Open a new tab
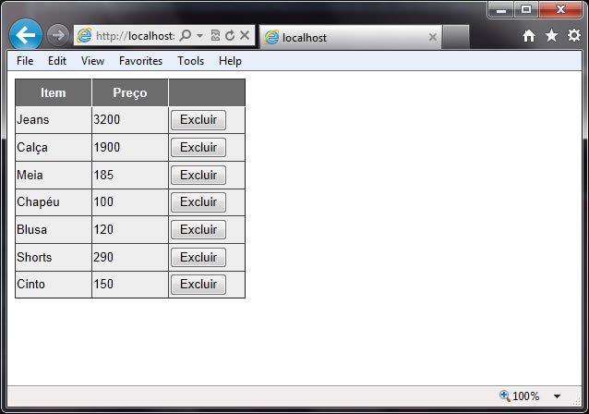 [456, 37]
